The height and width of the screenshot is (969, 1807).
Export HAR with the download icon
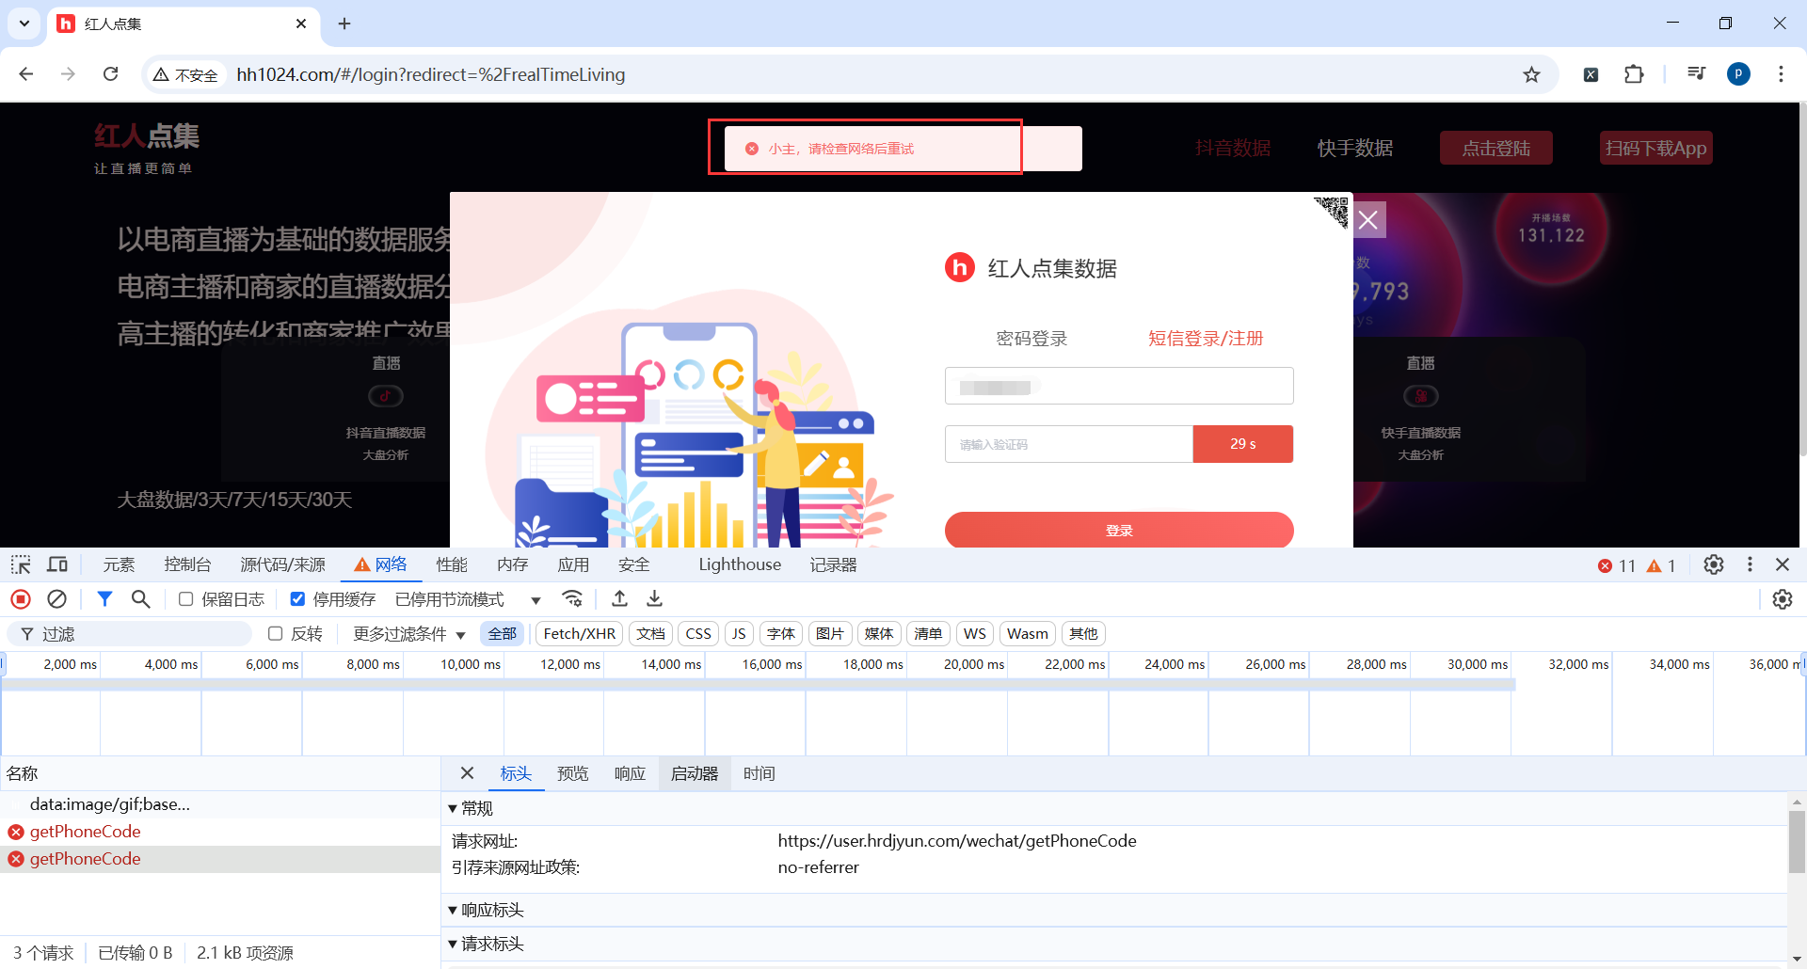tap(655, 599)
